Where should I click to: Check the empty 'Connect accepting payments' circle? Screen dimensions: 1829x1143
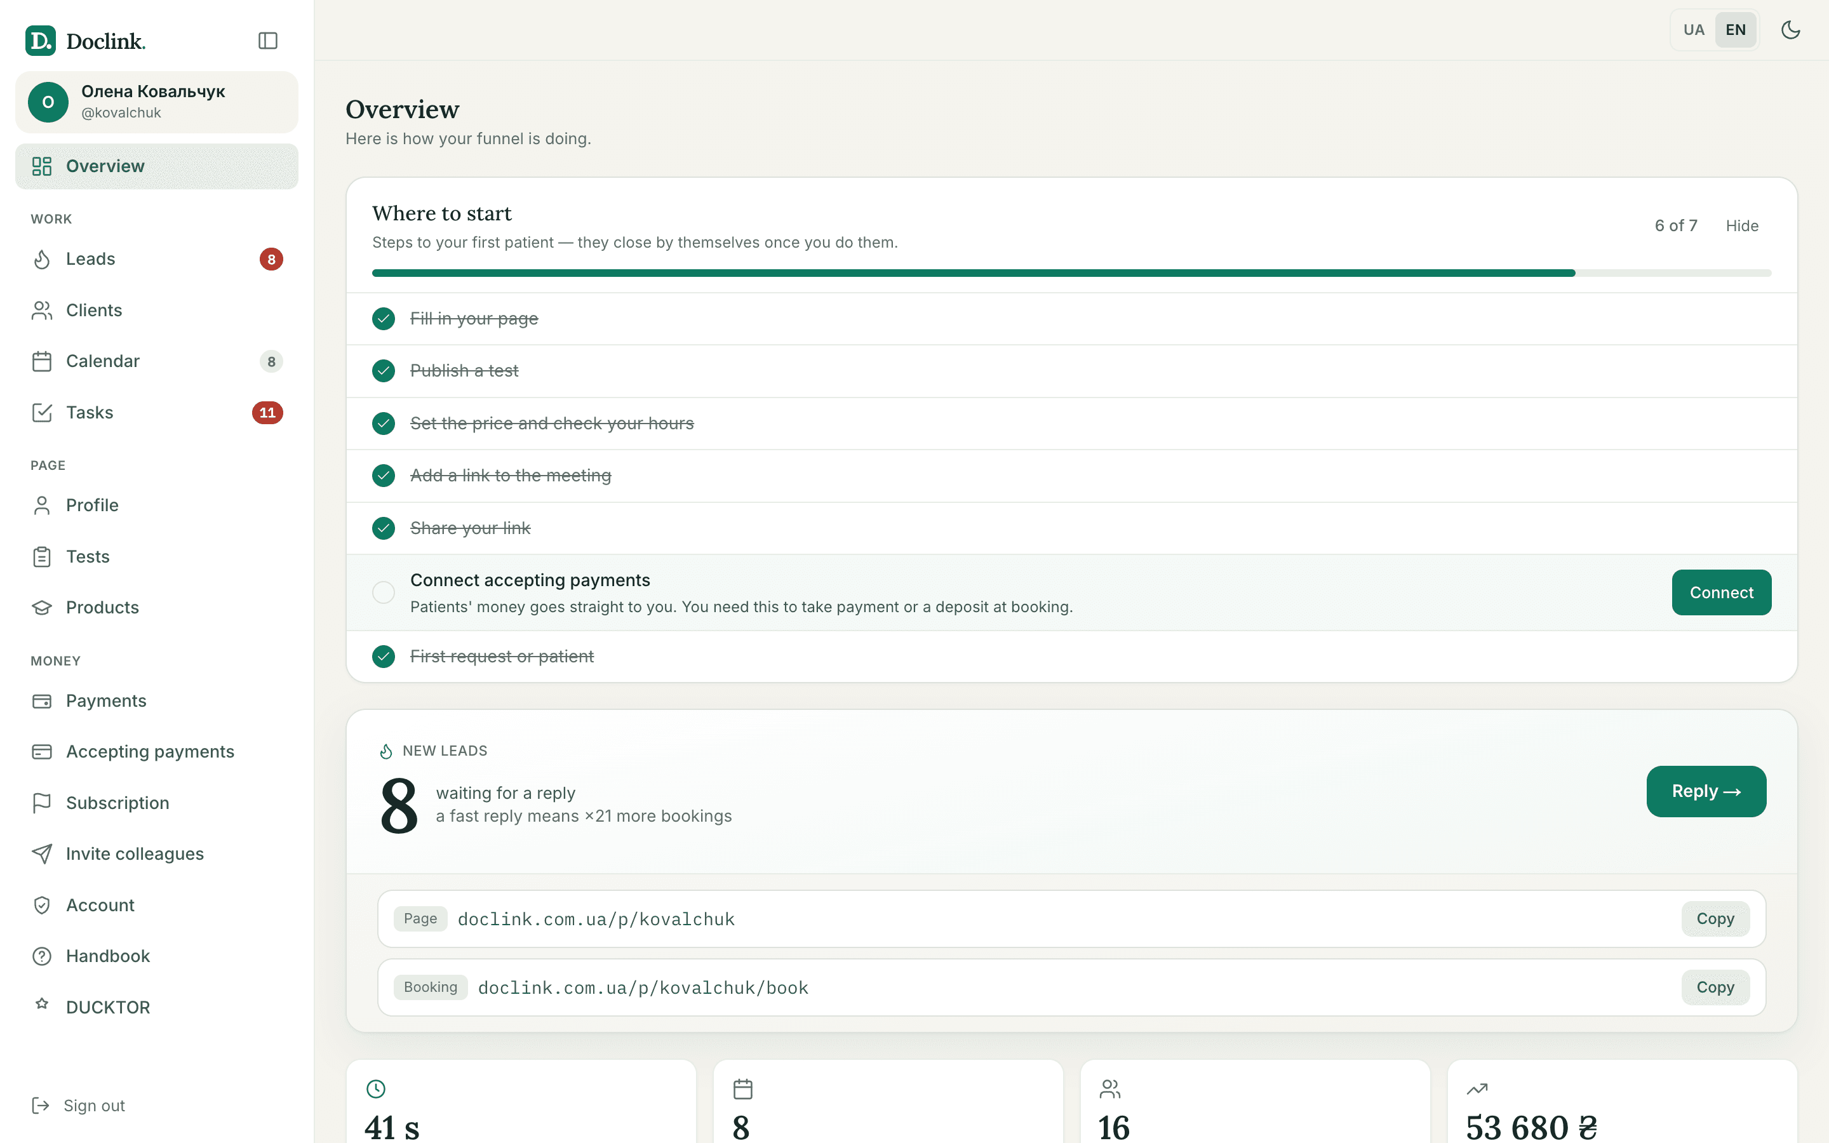click(383, 592)
